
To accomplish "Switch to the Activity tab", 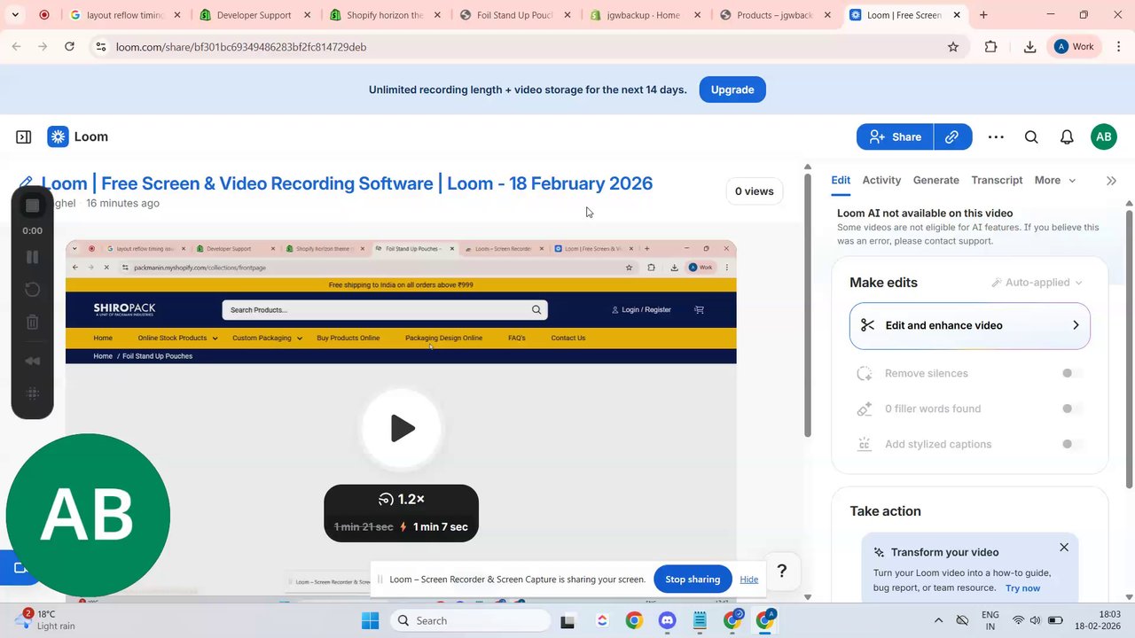I will click(881, 180).
